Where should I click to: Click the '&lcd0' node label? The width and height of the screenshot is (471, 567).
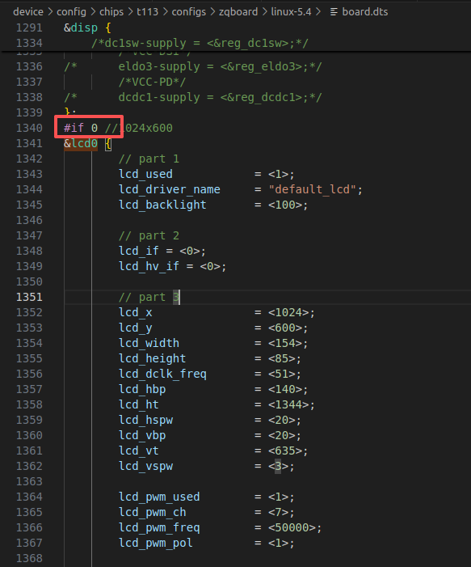pos(81,143)
